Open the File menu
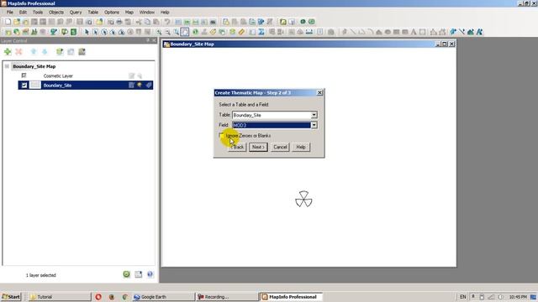The height and width of the screenshot is (302, 538). tap(10, 12)
